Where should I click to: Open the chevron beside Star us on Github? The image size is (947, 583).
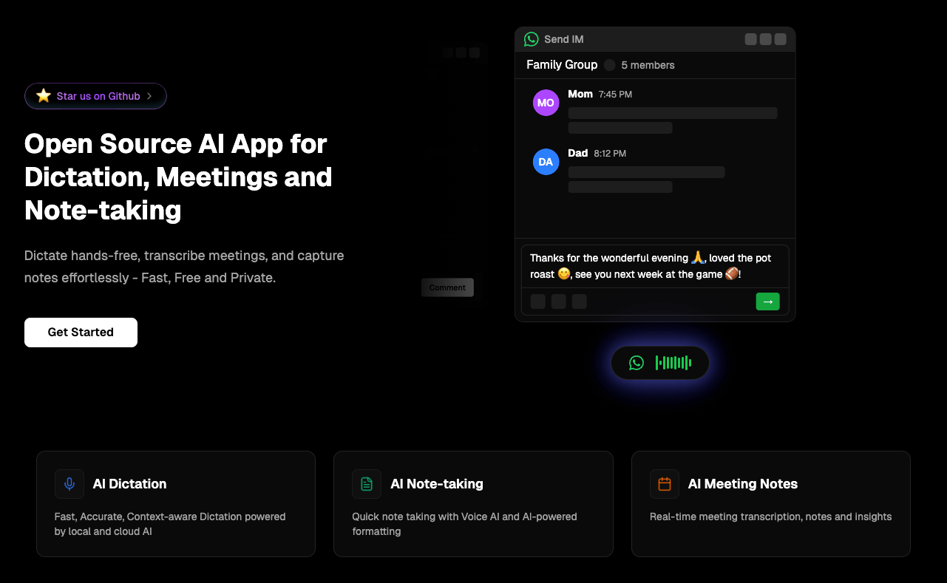tap(149, 96)
